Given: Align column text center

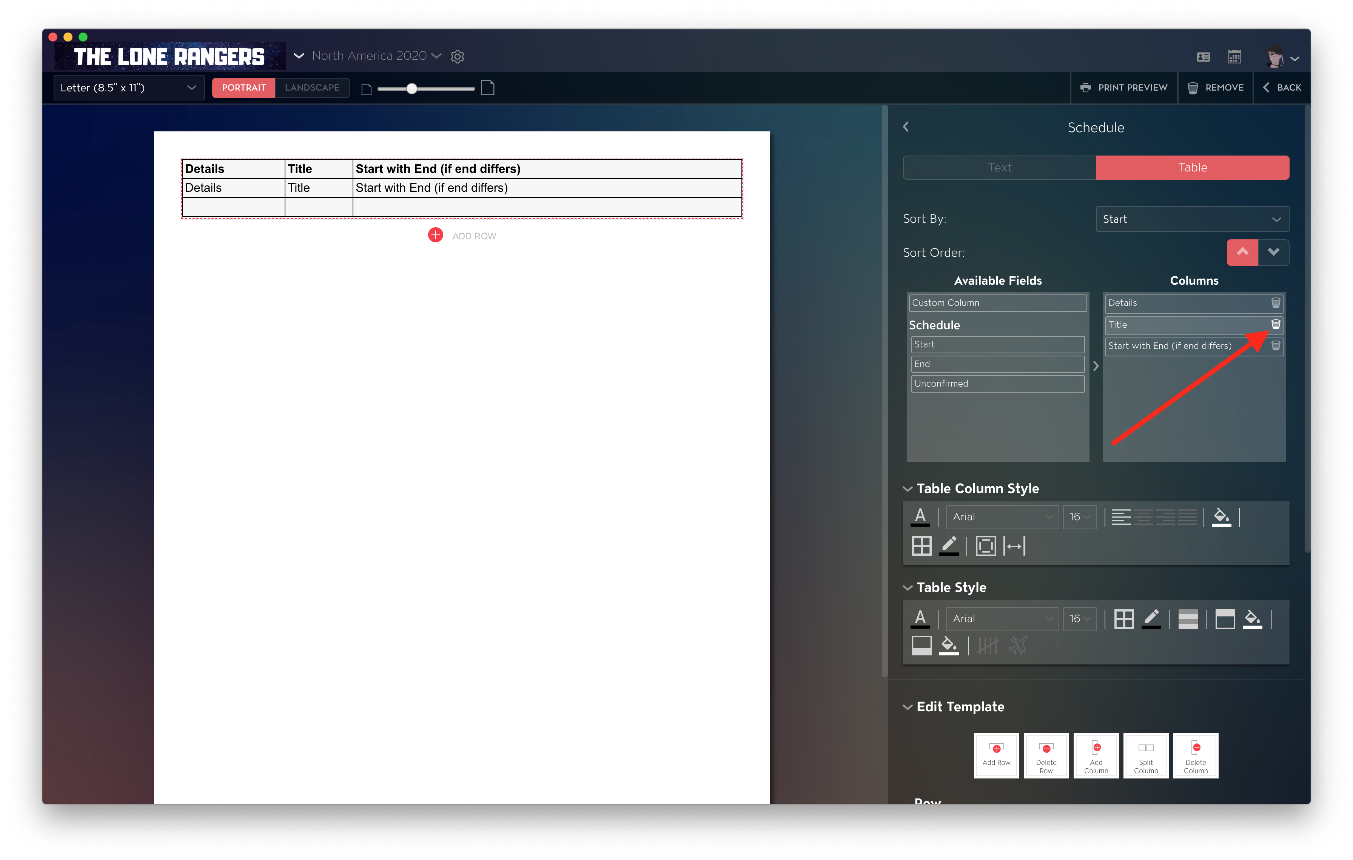Looking at the screenshot, I should 1143,517.
